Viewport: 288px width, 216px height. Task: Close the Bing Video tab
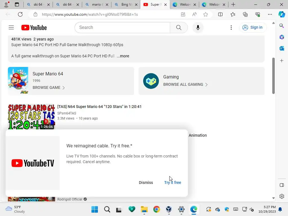(136, 4)
